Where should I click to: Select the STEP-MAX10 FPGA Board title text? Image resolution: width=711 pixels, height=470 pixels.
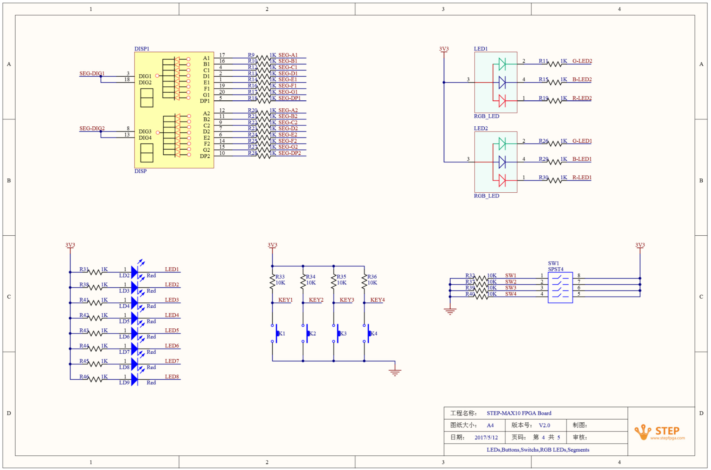tap(519, 413)
